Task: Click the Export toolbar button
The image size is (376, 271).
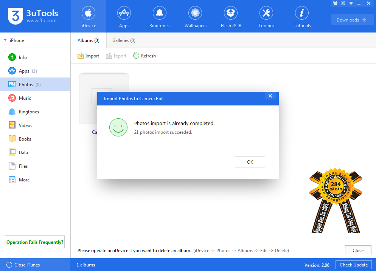Action: 116,56
